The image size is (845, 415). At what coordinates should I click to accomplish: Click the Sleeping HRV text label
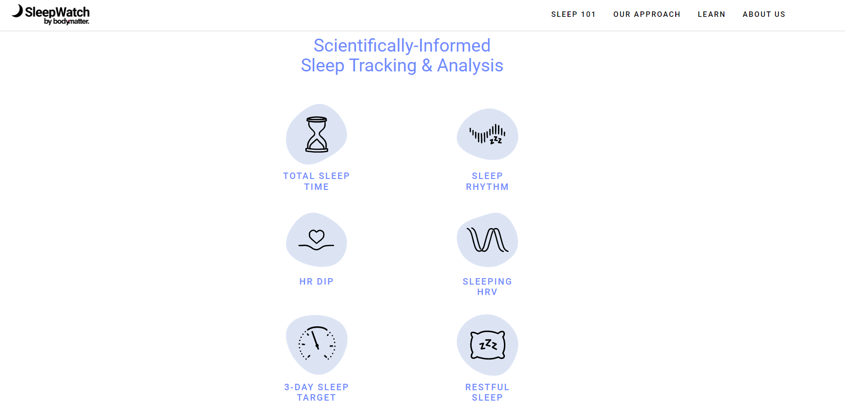pos(487,287)
